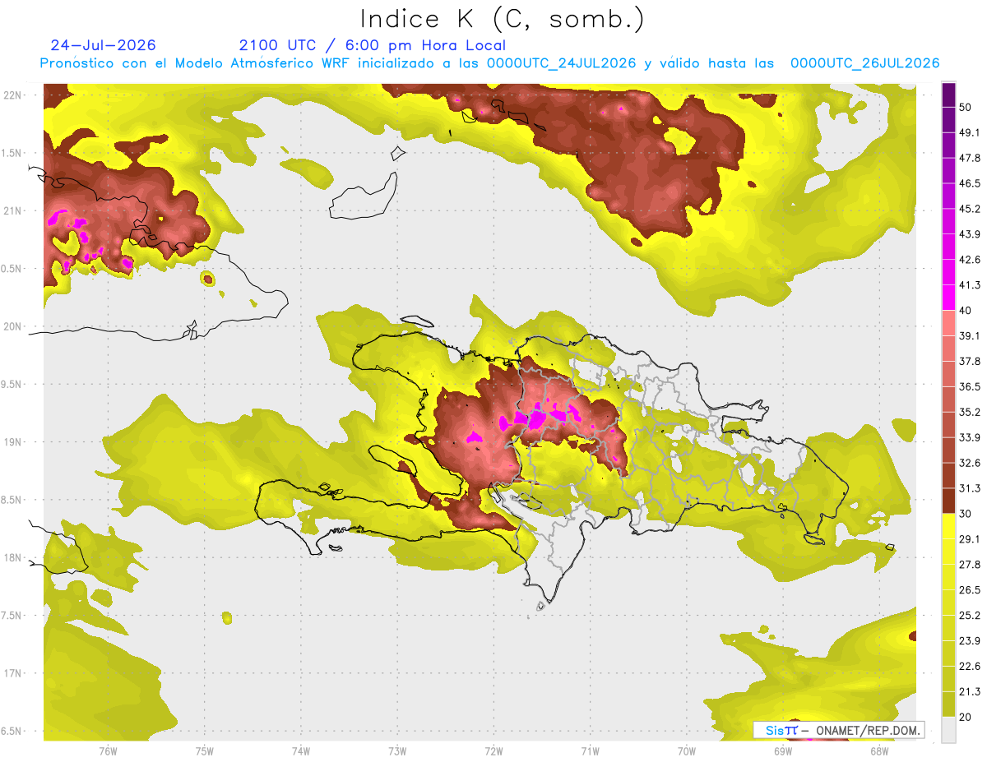Click the colorbar value "20"
The width and height of the screenshot is (987, 762).
pos(966,717)
